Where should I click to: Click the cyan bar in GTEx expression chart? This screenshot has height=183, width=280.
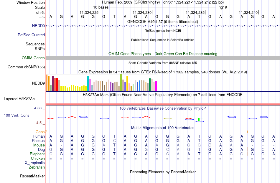tap(88, 83)
